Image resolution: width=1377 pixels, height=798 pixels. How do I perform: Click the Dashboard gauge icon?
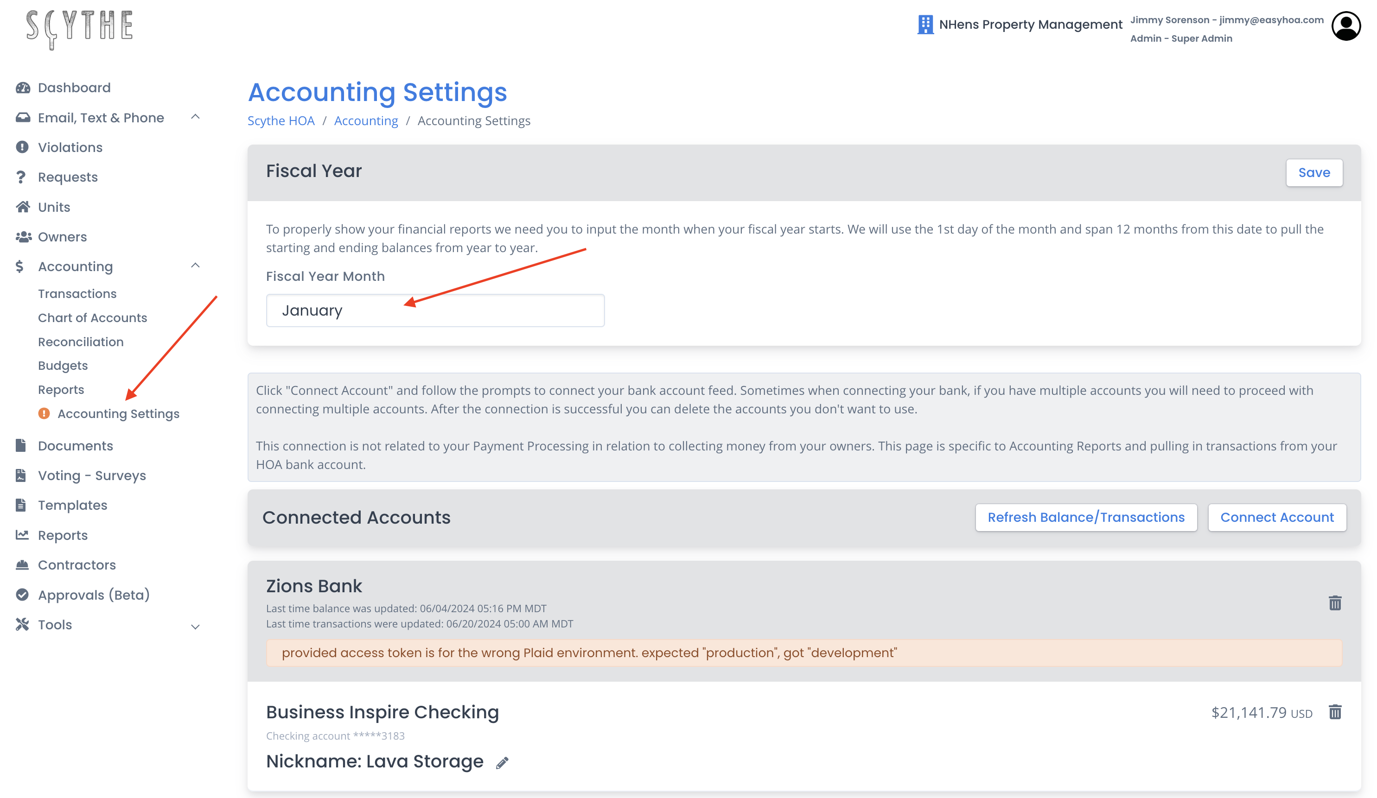click(22, 88)
